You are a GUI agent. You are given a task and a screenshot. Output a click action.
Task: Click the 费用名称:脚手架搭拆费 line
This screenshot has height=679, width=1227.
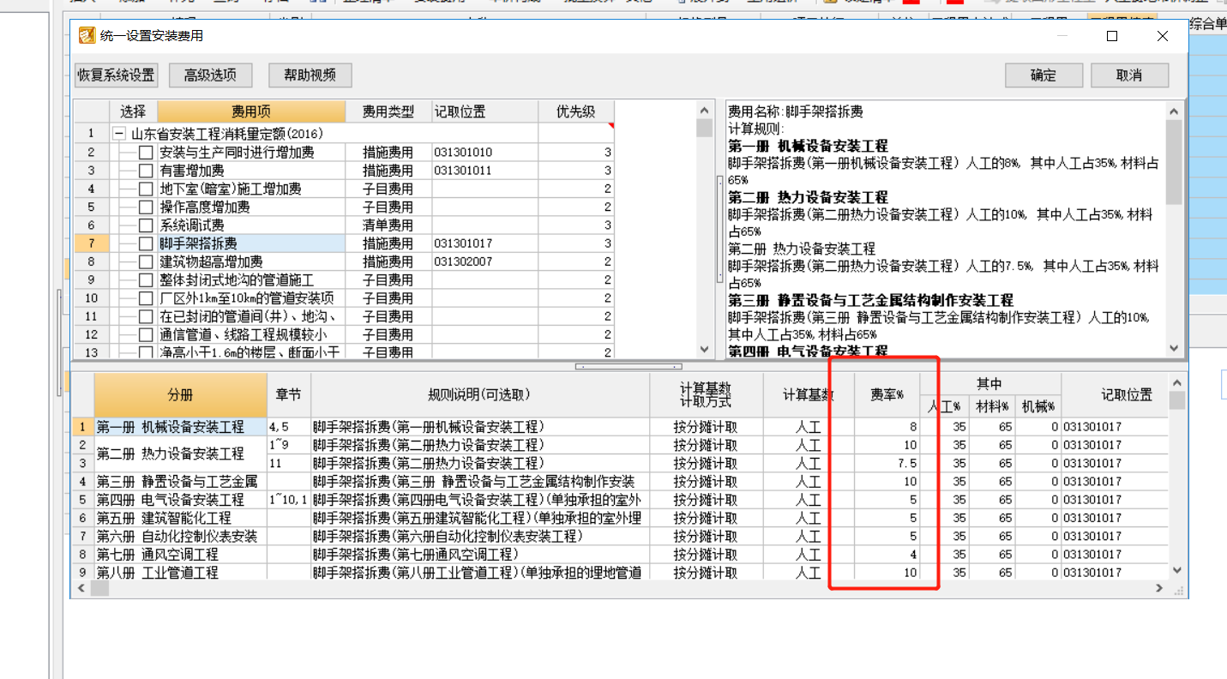click(795, 112)
